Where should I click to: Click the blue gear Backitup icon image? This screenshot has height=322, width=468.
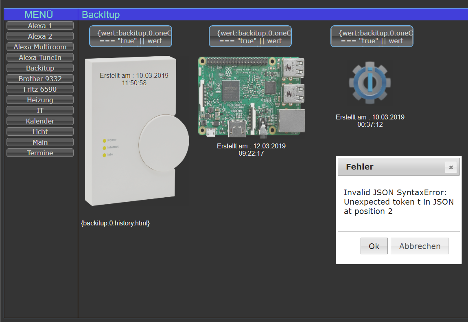370,82
